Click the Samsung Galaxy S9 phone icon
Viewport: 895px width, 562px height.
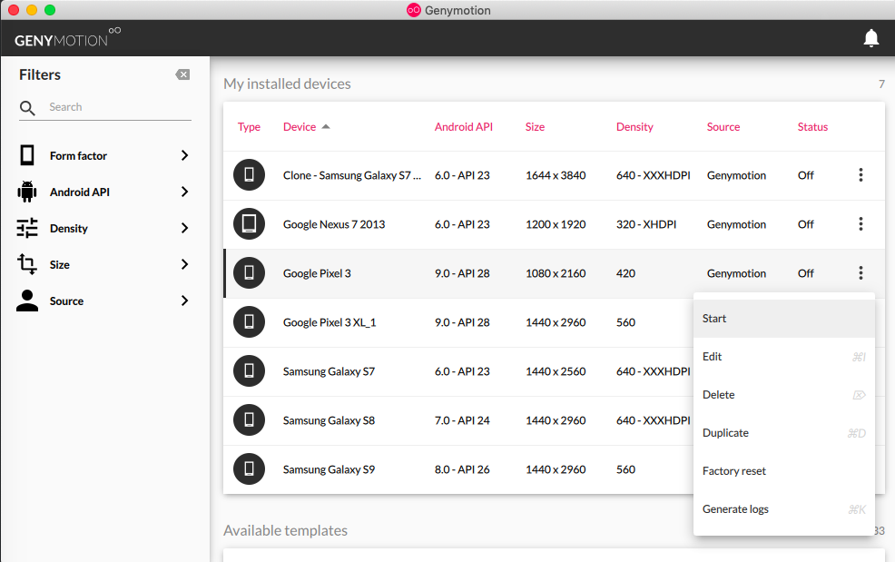(249, 468)
